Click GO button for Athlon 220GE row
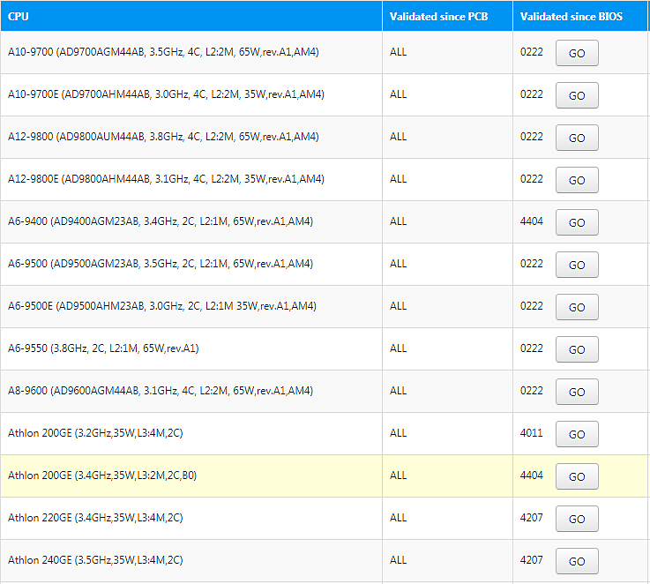 coord(577,519)
